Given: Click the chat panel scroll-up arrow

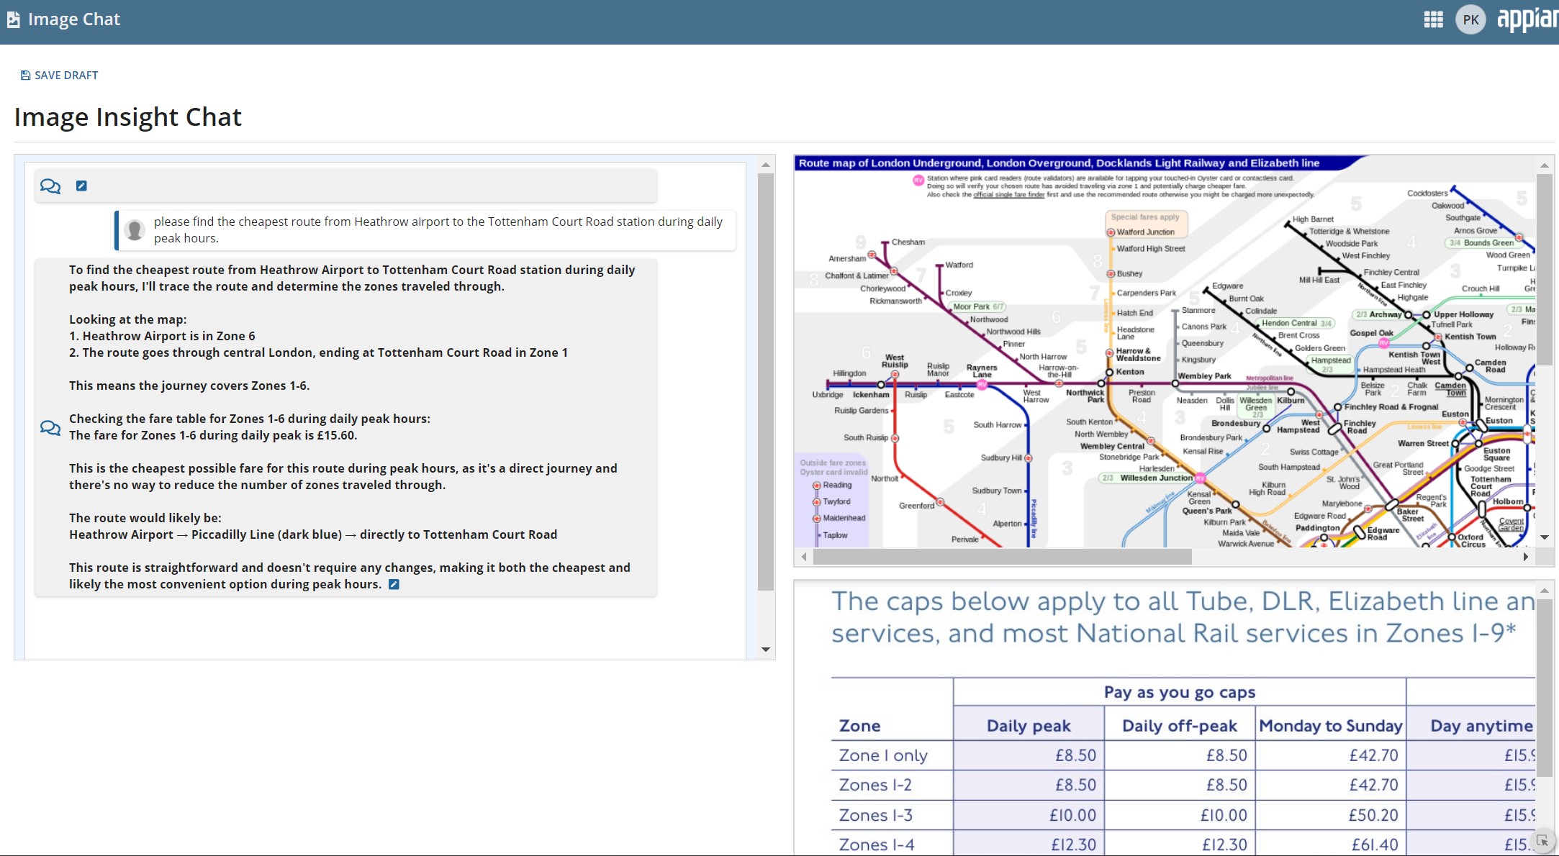Looking at the screenshot, I should tap(766, 165).
